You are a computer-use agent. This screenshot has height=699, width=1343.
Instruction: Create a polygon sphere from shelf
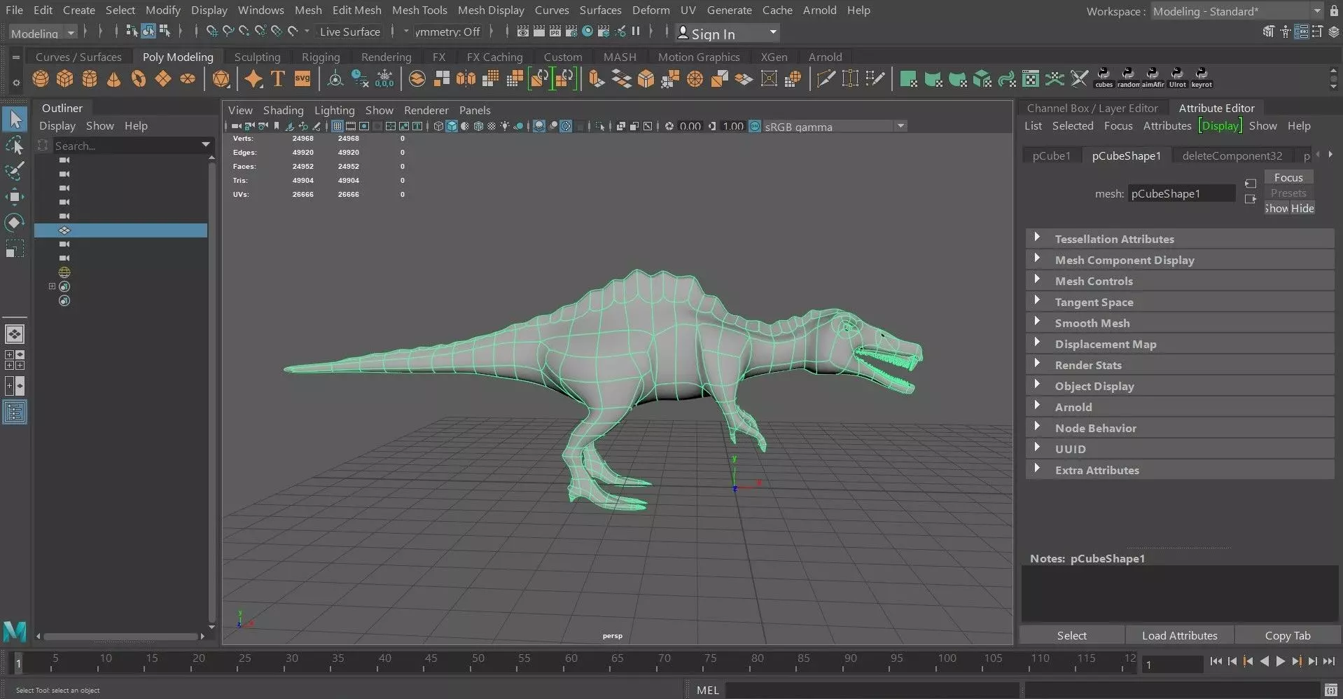[x=41, y=79]
